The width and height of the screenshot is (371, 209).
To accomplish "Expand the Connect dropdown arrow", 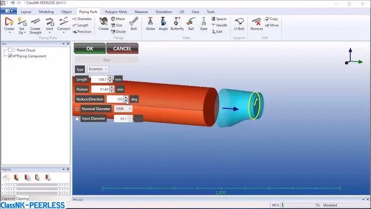I will tap(63, 32).
